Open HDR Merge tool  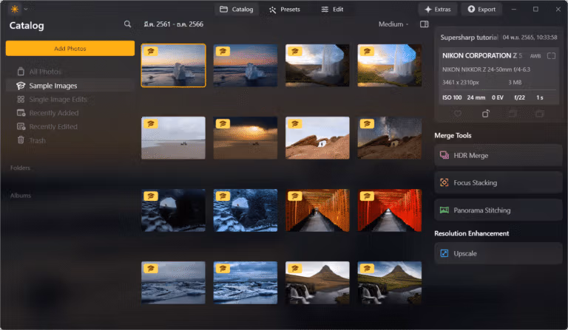coord(498,156)
